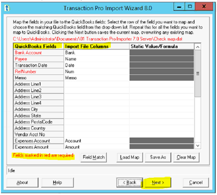Open the About dialog
Viewport: 217px width, 195px height.
point(22,183)
